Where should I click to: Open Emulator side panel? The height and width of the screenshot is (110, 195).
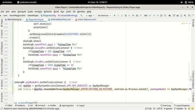(193, 97)
